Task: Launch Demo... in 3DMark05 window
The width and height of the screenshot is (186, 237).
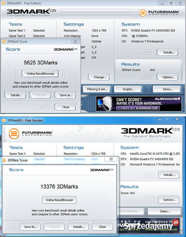Action: 168,89
